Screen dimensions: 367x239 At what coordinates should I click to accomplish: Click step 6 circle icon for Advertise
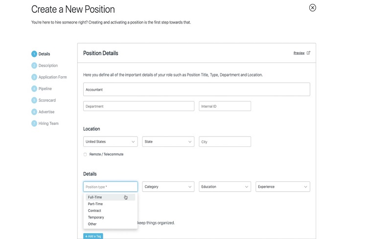coord(34,112)
